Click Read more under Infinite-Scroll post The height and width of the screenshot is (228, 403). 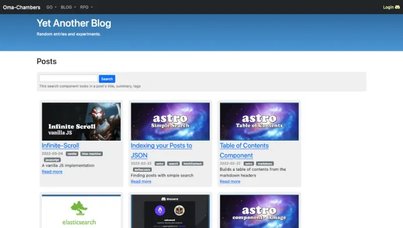pos(52,172)
